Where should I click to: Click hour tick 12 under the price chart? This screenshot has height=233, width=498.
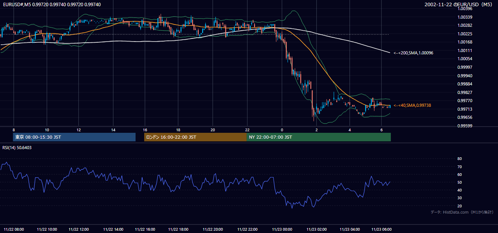tap(79, 130)
